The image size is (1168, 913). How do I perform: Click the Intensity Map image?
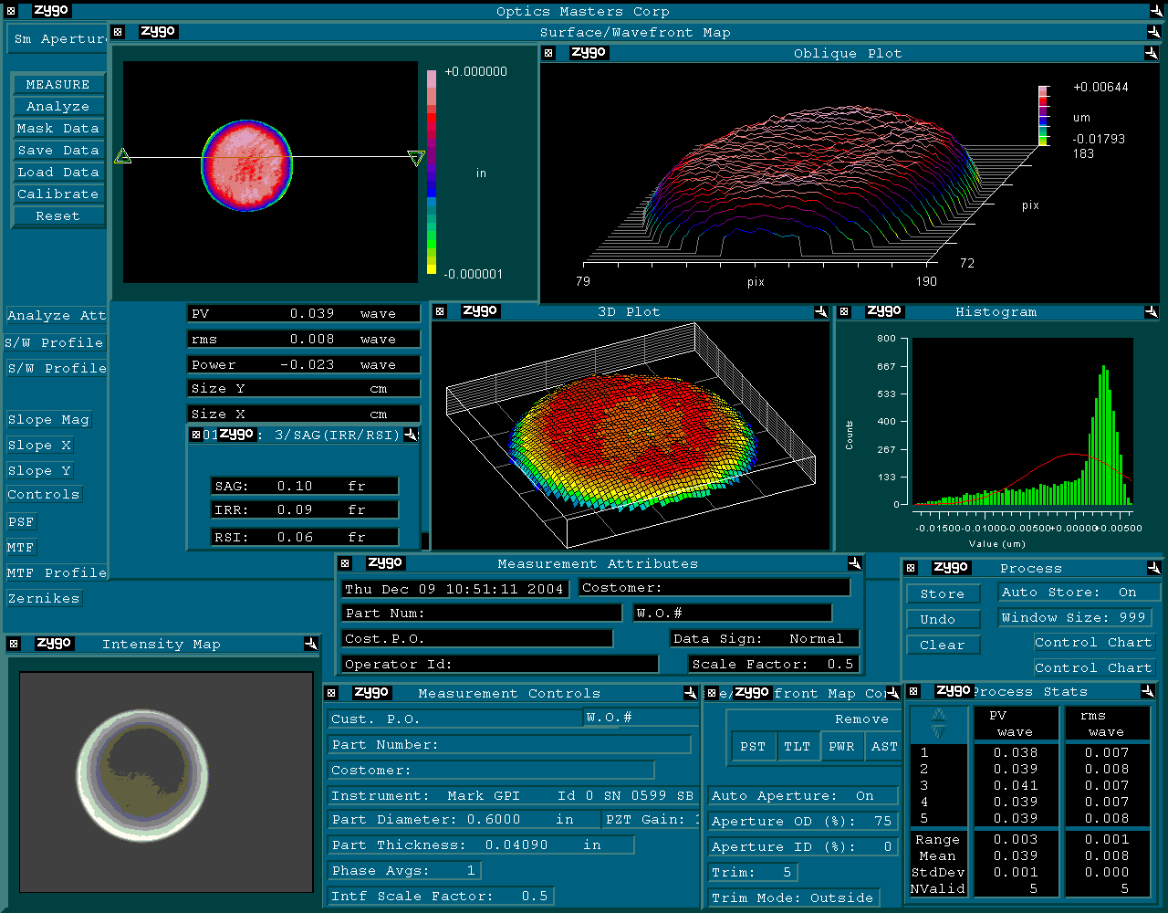click(166, 782)
